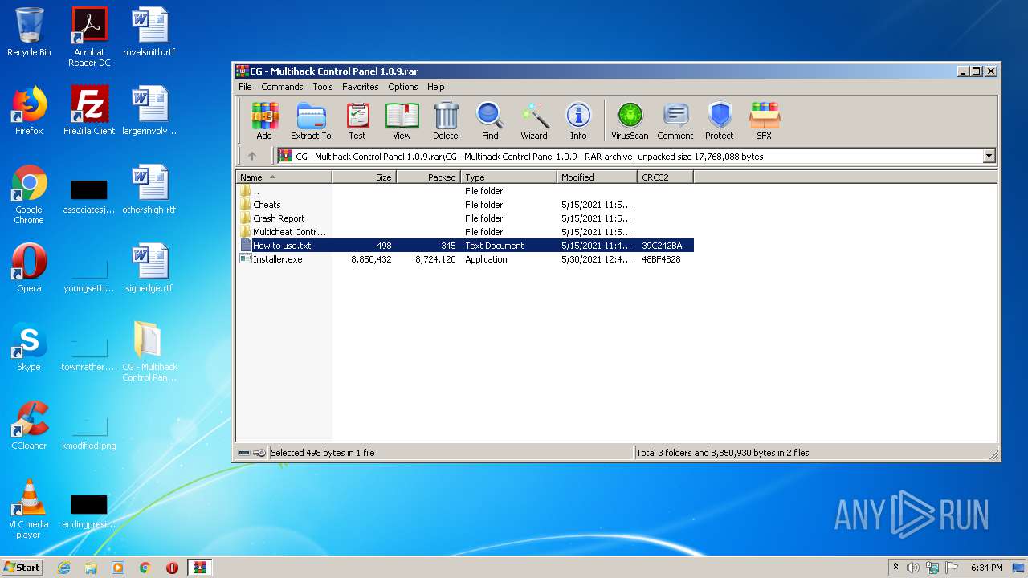
Task: Open VLC media player shortcut
Action: click(x=29, y=509)
